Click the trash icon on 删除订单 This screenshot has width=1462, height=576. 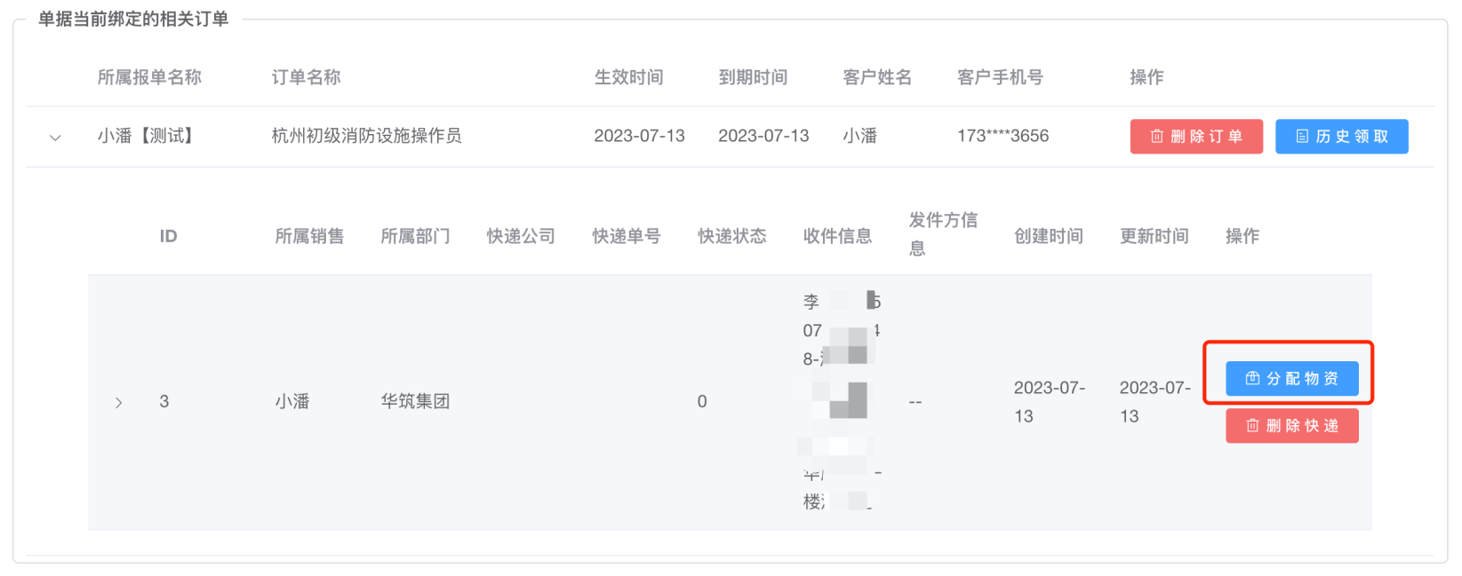pyautogui.click(x=1156, y=137)
